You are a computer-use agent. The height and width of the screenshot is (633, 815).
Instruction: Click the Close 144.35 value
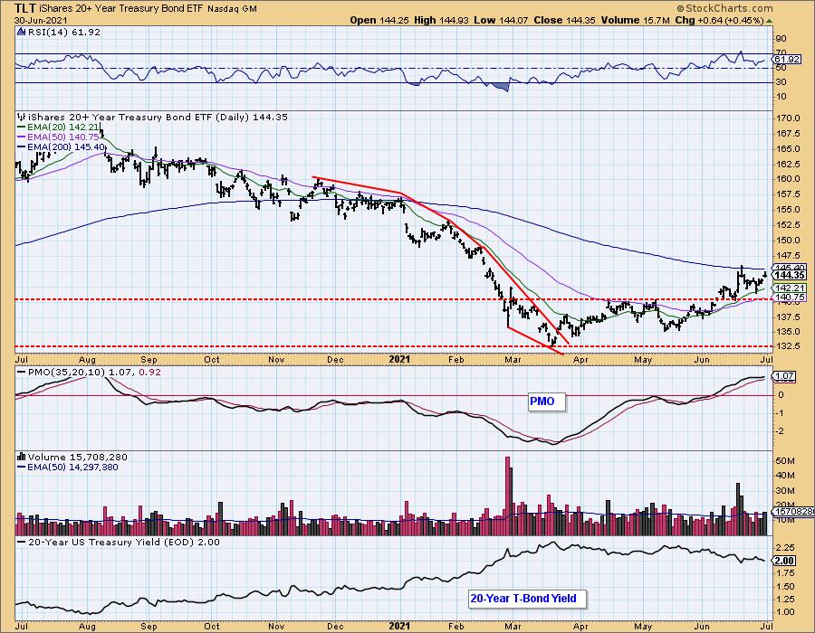pyautogui.click(x=564, y=20)
